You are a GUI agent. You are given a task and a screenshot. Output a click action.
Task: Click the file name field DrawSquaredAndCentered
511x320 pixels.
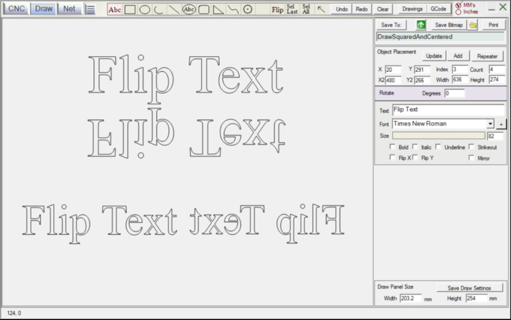coord(440,37)
